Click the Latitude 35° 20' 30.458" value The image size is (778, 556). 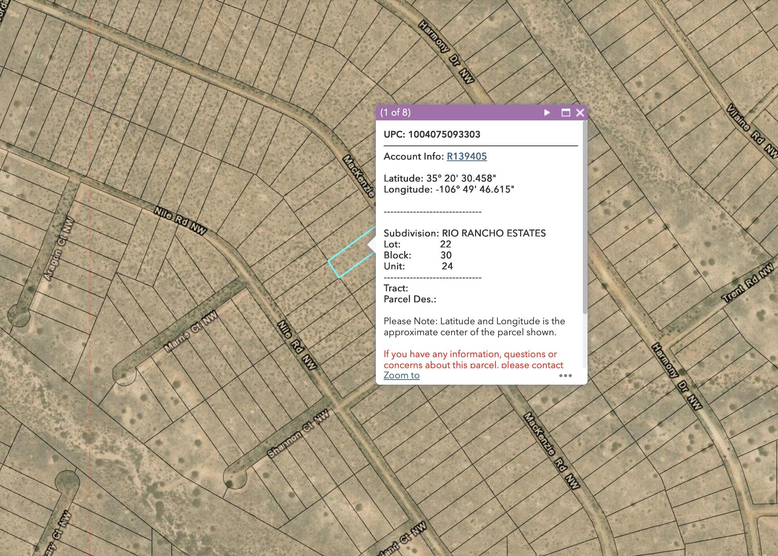[x=461, y=178]
